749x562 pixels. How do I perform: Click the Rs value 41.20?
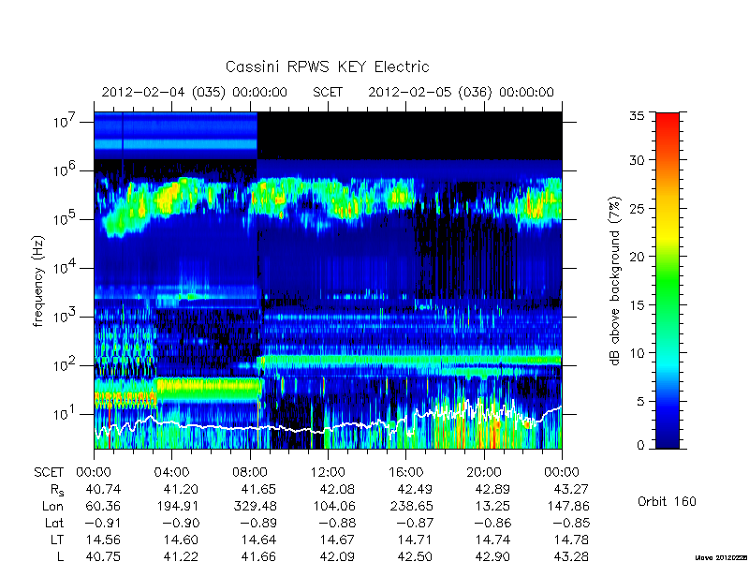coord(181,489)
